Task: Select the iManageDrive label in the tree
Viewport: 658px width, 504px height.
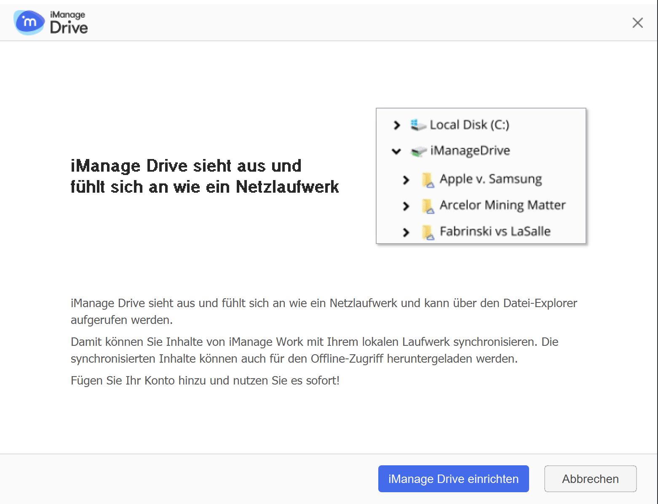Action: pyautogui.click(x=470, y=151)
